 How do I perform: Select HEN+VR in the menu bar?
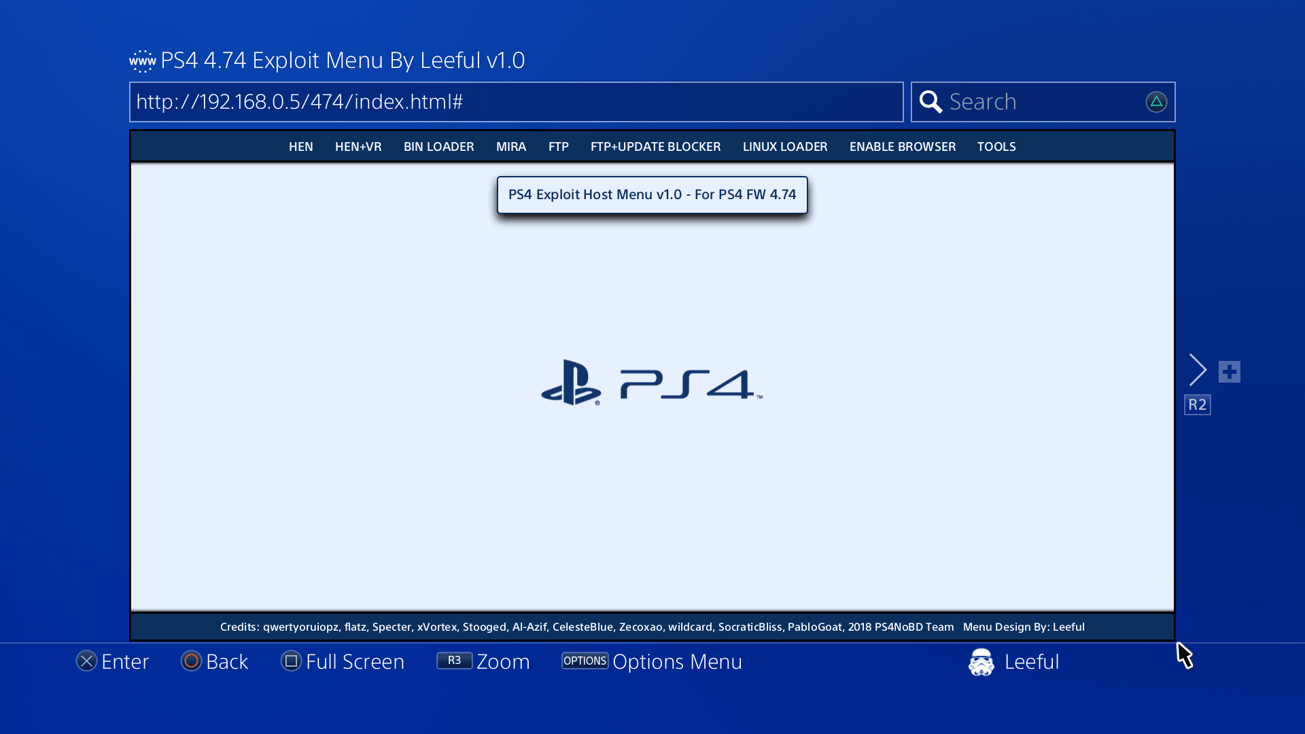[x=358, y=147]
